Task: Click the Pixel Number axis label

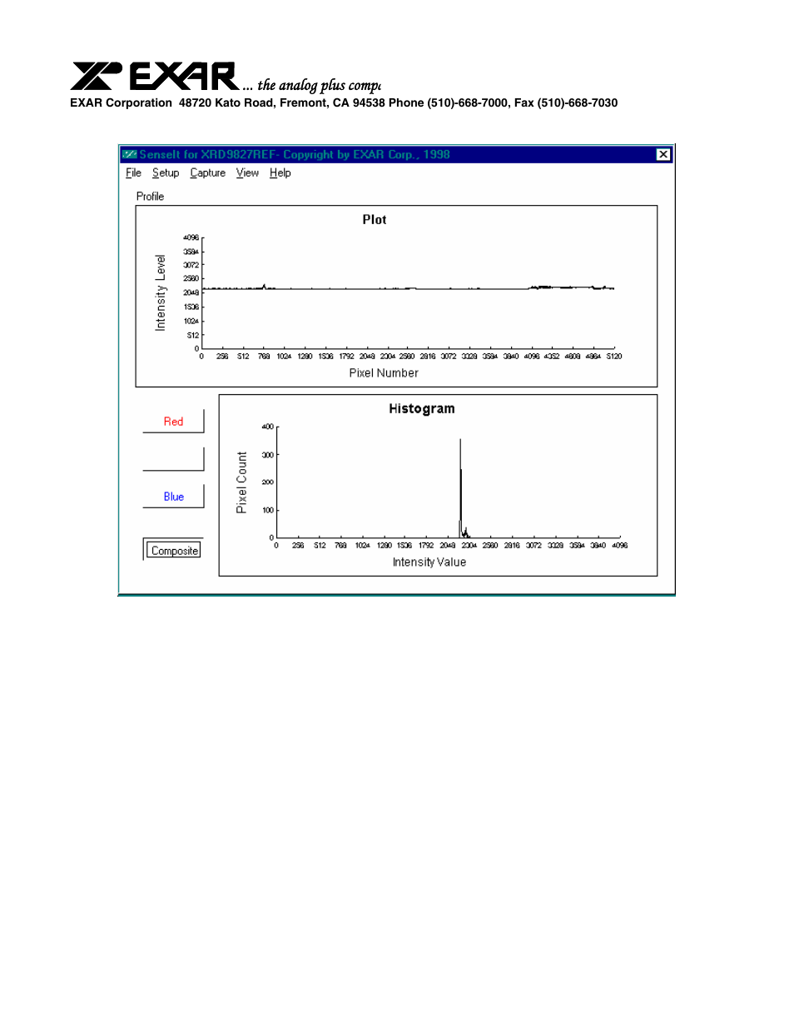Action: pos(384,373)
